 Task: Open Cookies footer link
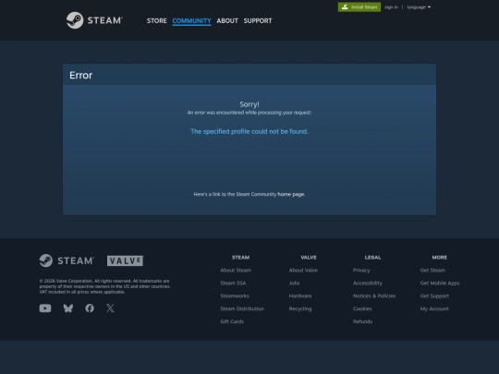pyautogui.click(x=362, y=308)
